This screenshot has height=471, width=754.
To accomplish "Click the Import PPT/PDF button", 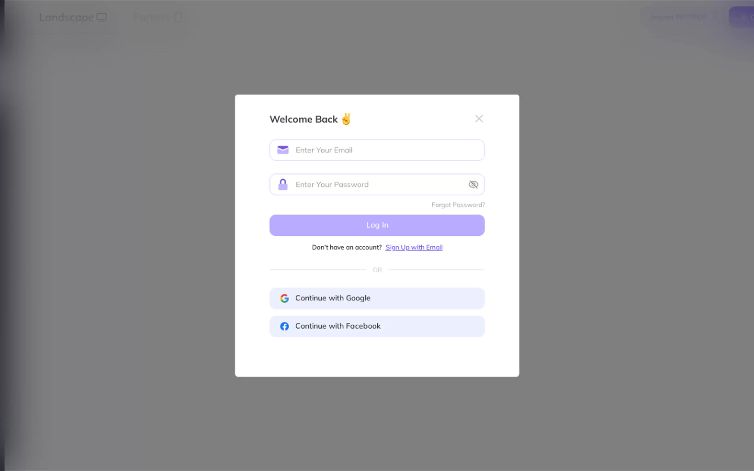I will [679, 17].
